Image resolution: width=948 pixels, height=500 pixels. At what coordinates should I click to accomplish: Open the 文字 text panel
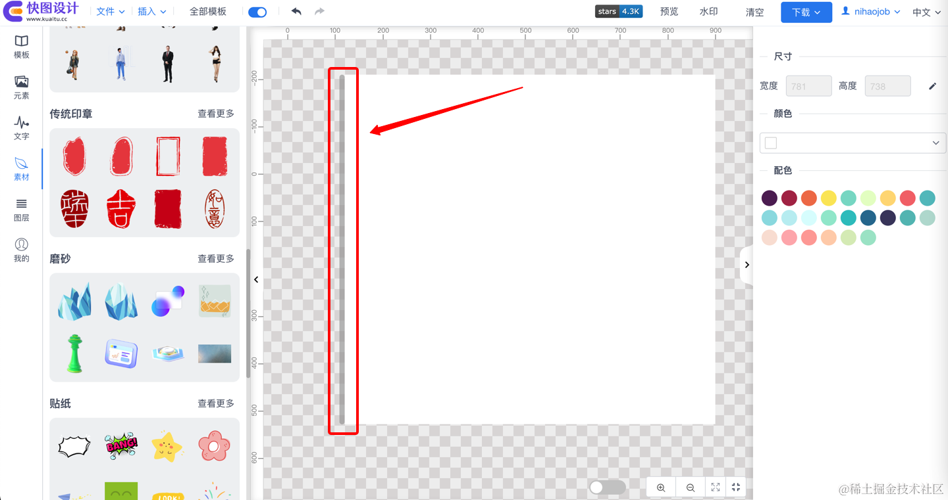pos(22,128)
